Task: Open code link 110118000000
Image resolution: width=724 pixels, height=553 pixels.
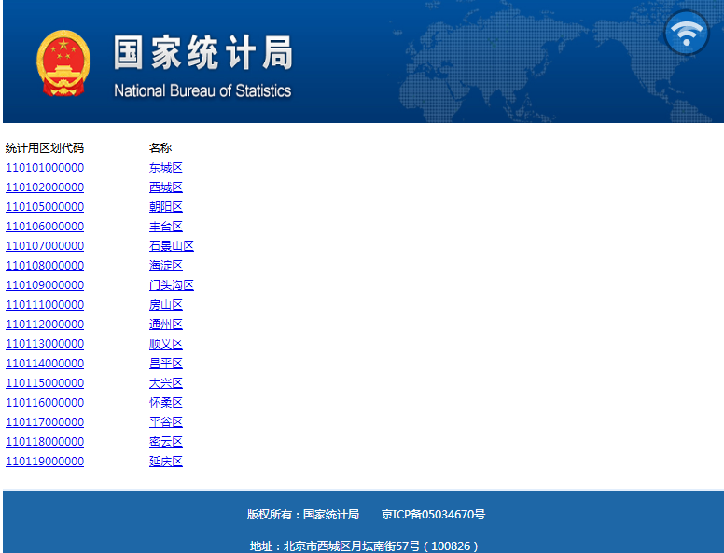Action: coord(45,442)
